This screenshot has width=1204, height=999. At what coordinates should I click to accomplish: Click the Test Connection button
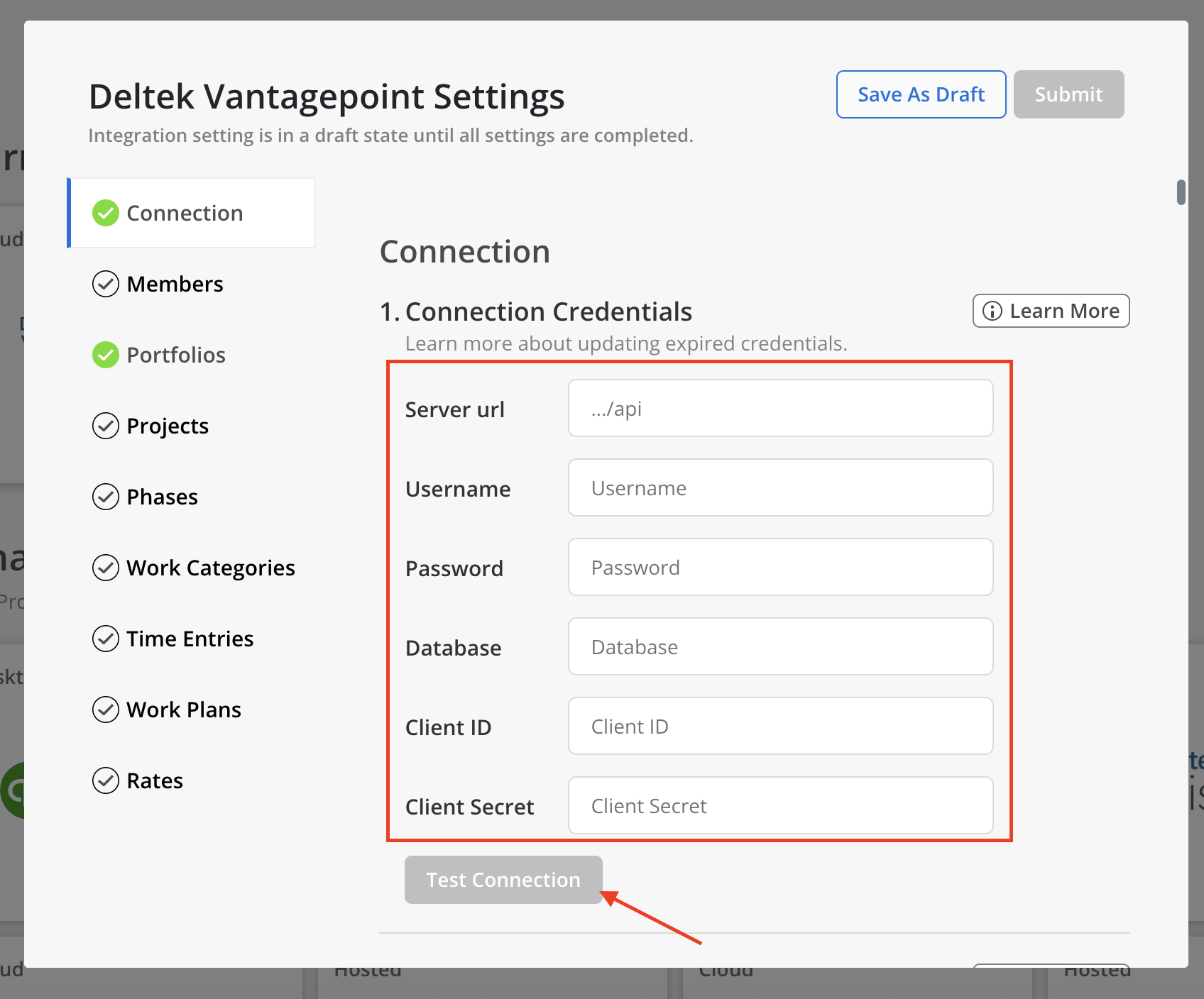click(x=503, y=880)
